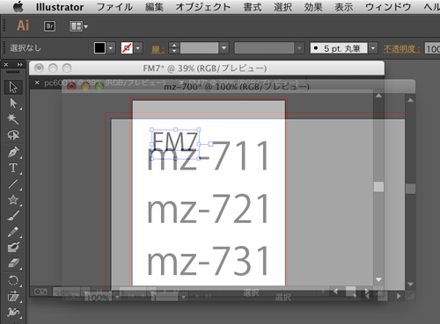Select the Scale tool

pyautogui.click(x=13, y=296)
